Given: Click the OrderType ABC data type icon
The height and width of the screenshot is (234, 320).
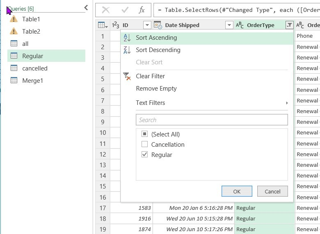Looking at the screenshot, I should click(240, 25).
